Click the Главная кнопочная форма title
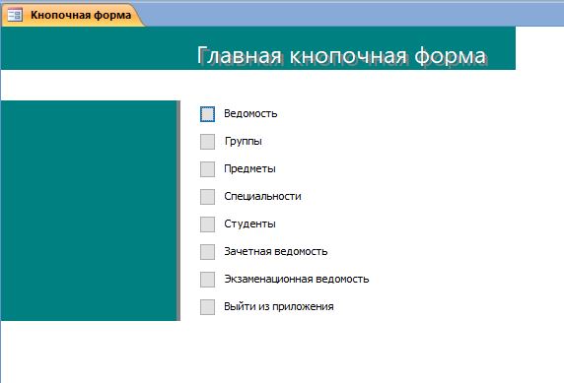 pyautogui.click(x=342, y=56)
